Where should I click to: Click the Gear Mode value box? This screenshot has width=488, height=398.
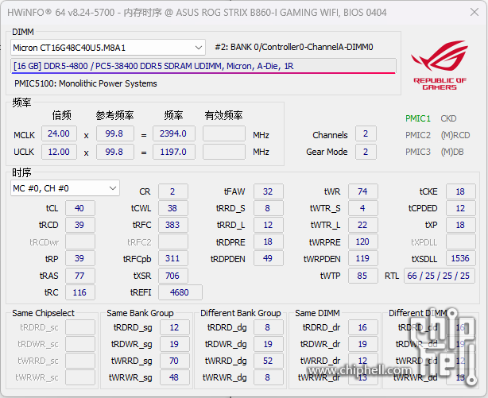click(366, 152)
